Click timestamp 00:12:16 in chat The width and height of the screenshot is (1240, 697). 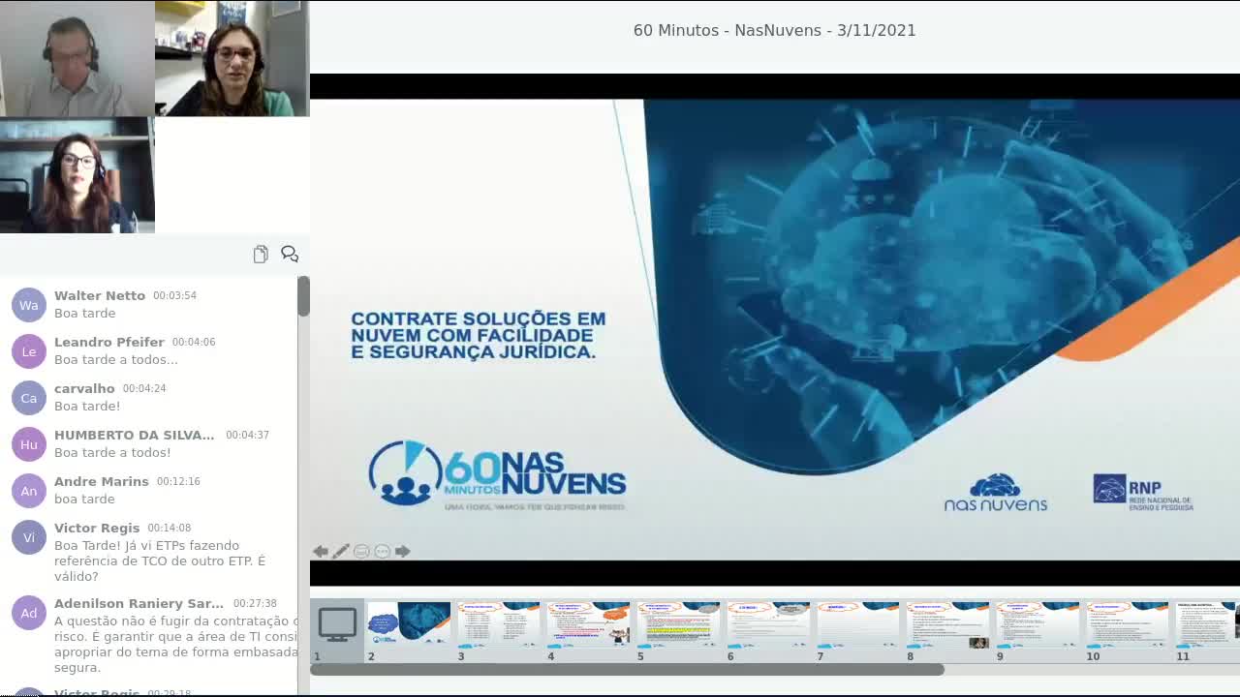(178, 481)
